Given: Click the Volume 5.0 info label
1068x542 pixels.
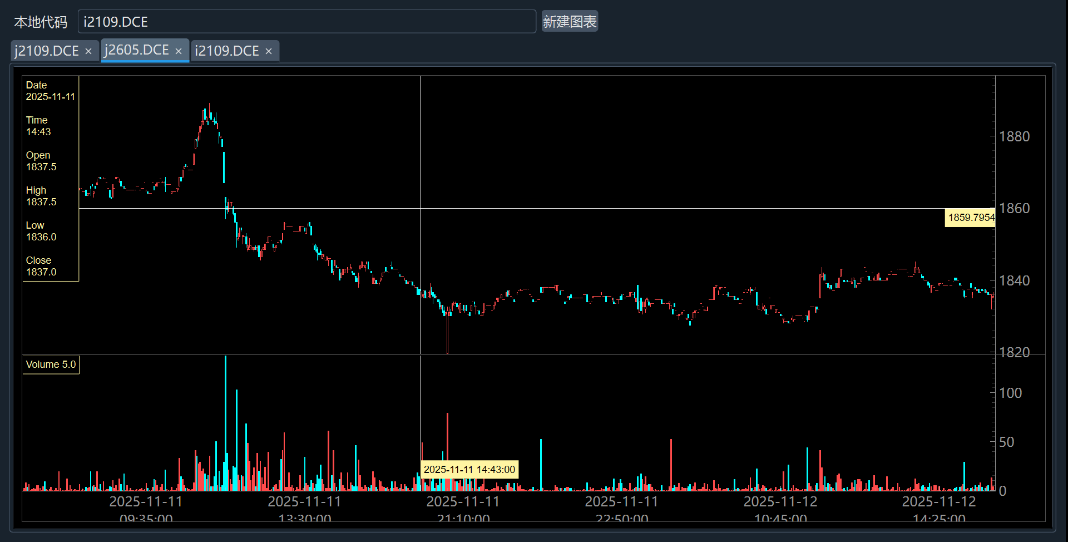Looking at the screenshot, I should [51, 364].
